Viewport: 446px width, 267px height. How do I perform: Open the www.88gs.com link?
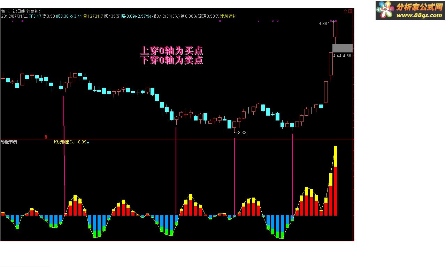419,15
